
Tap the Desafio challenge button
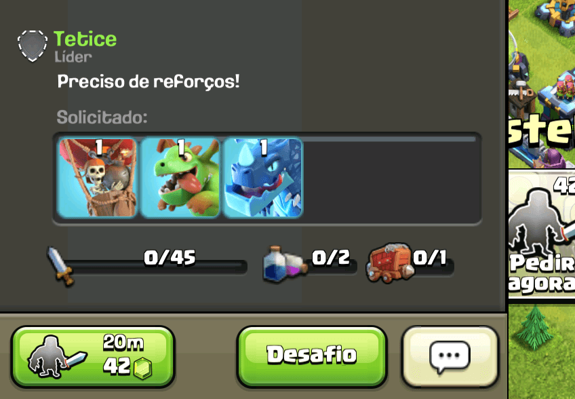click(312, 356)
